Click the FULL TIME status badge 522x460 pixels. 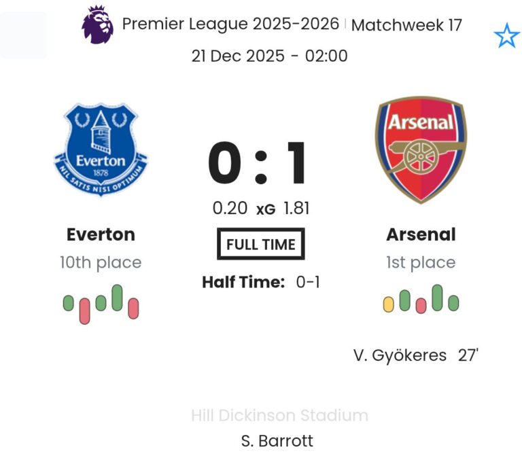(x=261, y=245)
